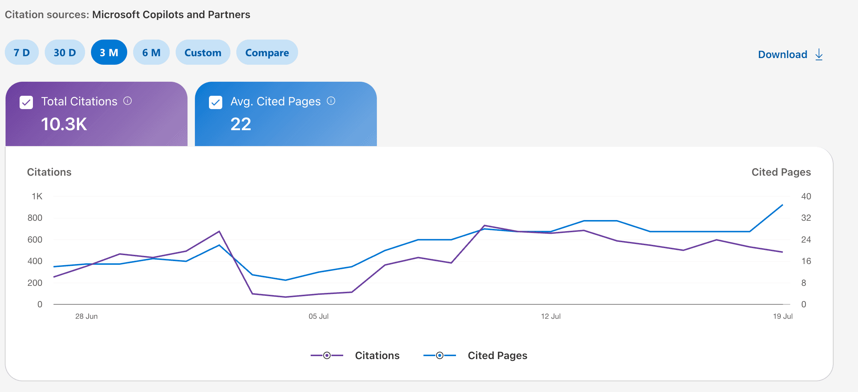The height and width of the screenshot is (392, 858).
Task: Open the Compare view
Action: (x=267, y=53)
